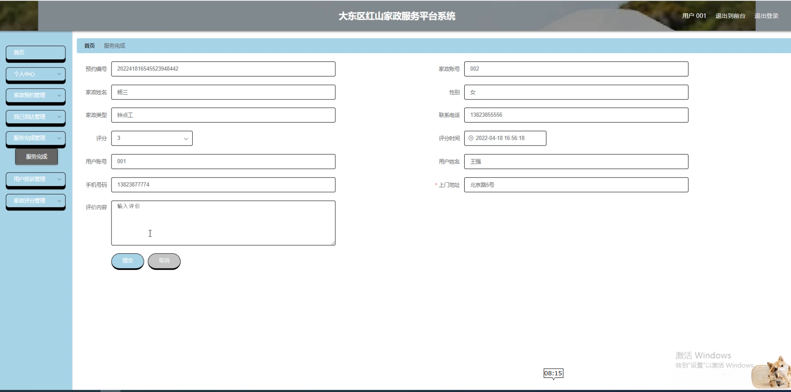Click the clock icon in 评分时间 field
791x392 pixels.
471,138
